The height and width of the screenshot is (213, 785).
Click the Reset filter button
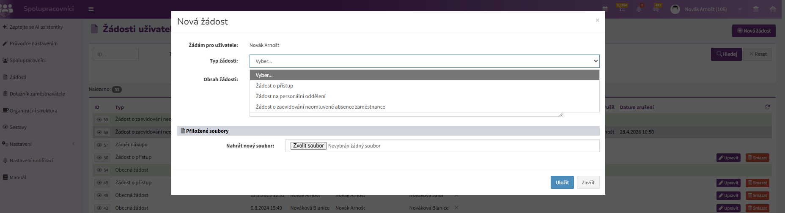pyautogui.click(x=758, y=54)
